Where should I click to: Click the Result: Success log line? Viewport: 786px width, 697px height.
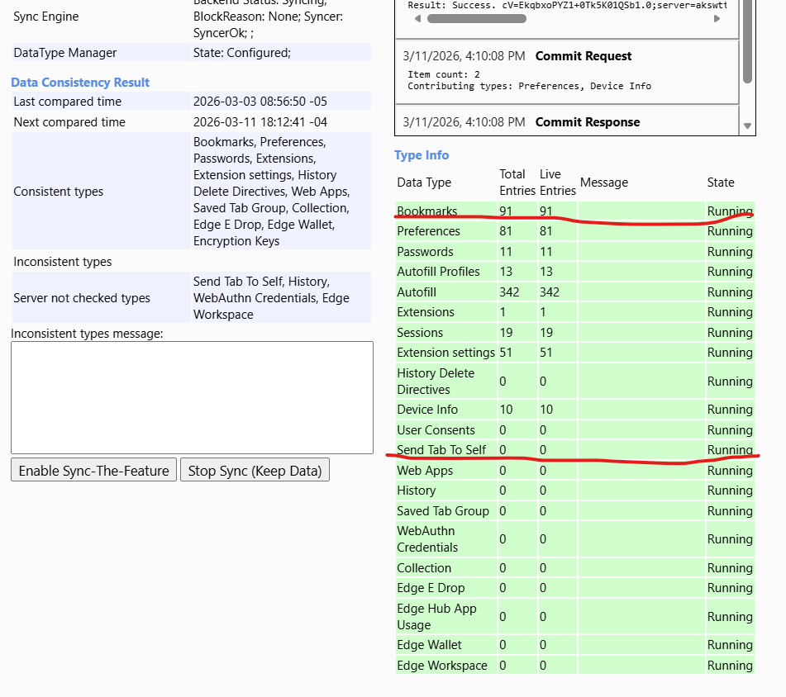567,6
